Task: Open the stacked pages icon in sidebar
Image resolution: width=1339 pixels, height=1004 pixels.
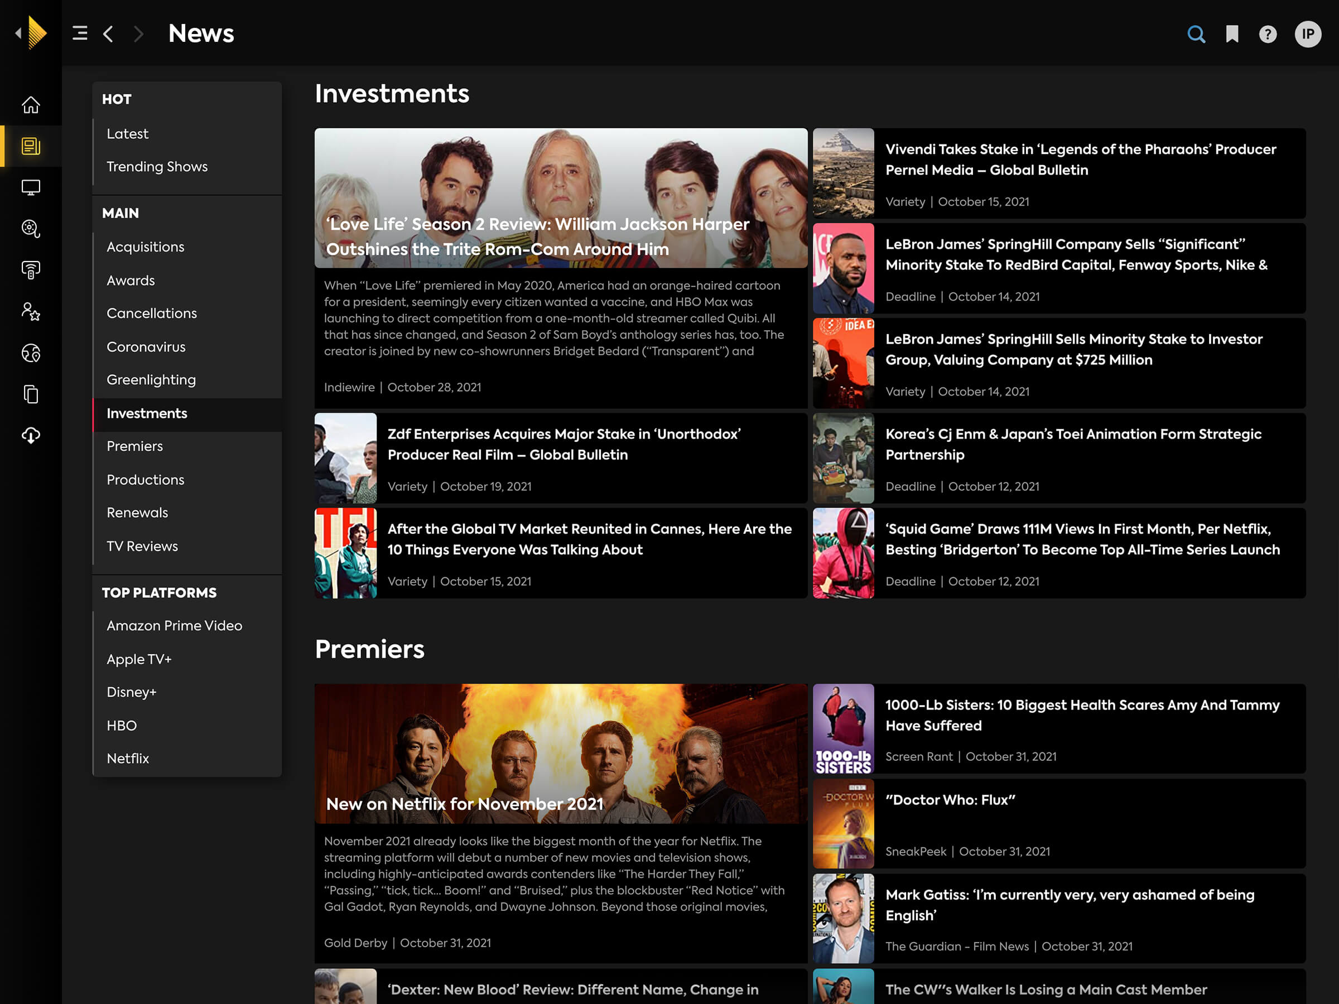Action: coord(31,394)
